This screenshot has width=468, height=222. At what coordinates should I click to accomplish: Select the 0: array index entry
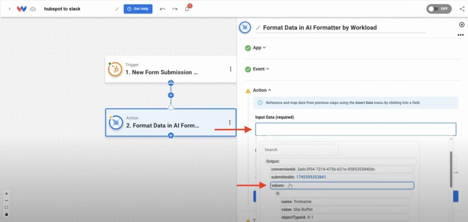[343, 194]
